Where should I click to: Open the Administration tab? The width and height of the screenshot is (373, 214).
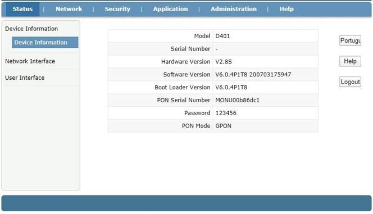(x=234, y=9)
